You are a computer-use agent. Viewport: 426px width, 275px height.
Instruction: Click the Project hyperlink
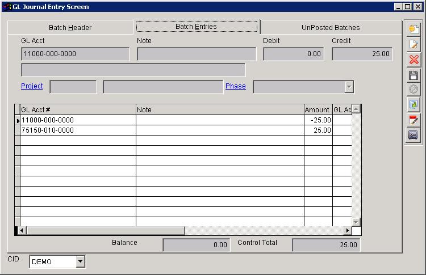pos(32,86)
